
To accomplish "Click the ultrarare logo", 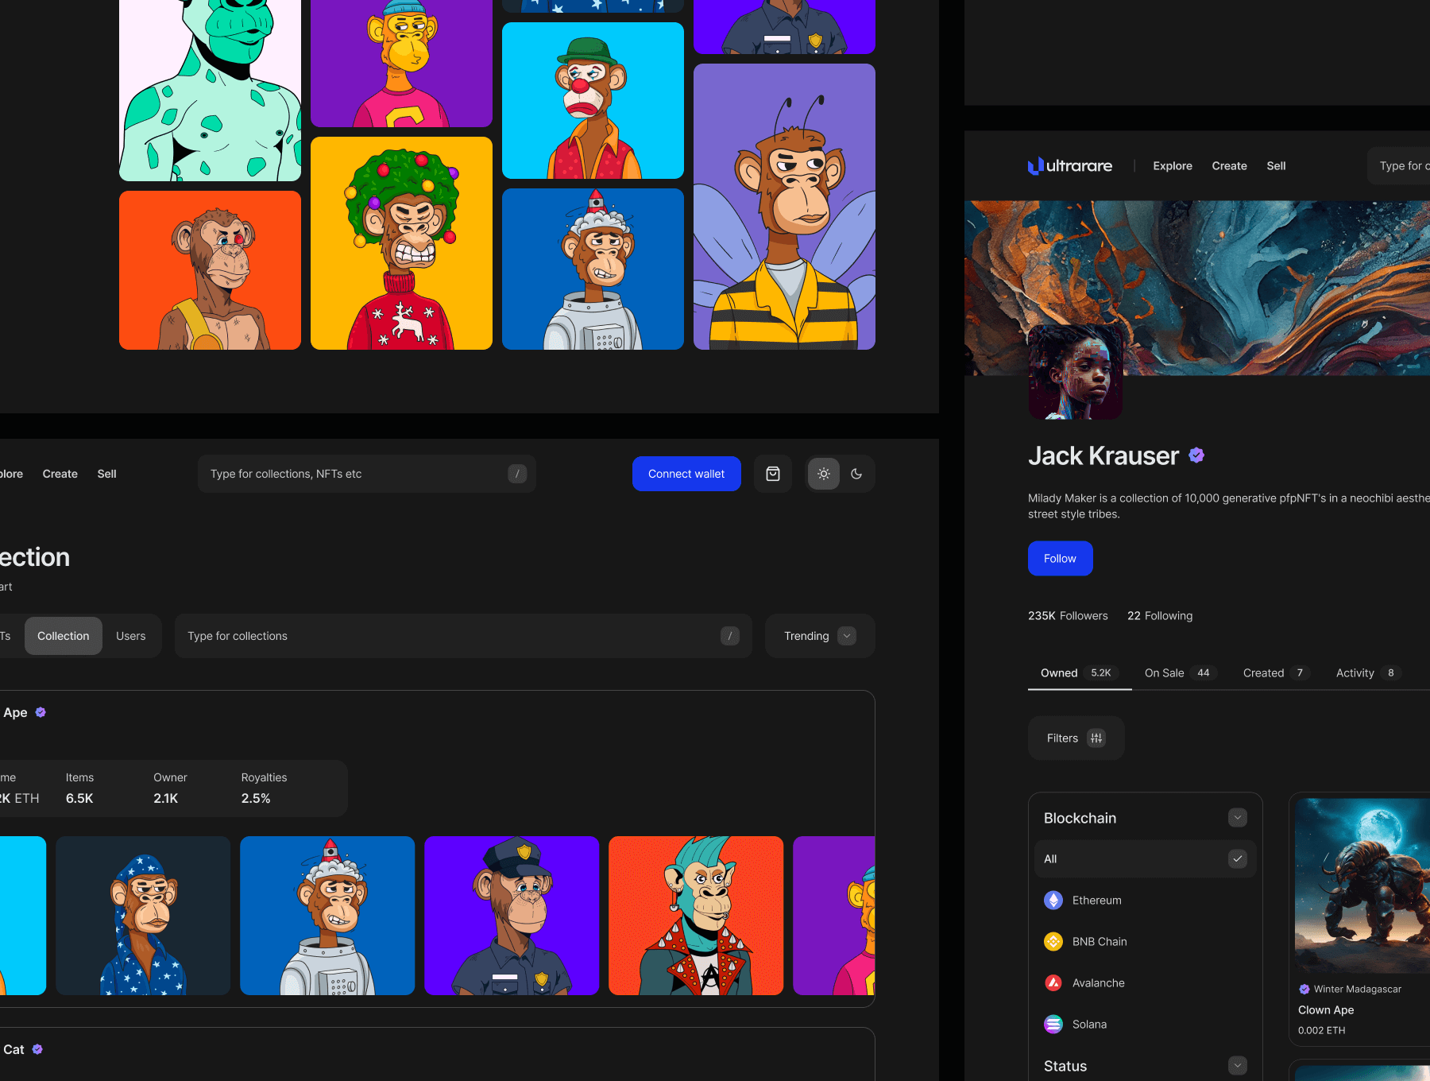I will pos(1069,166).
